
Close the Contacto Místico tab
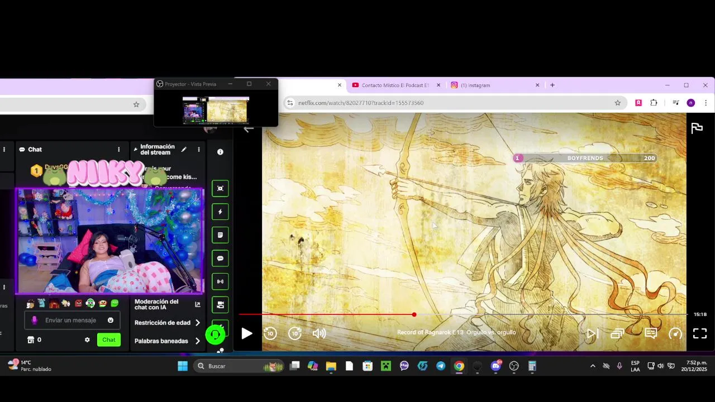(x=438, y=85)
